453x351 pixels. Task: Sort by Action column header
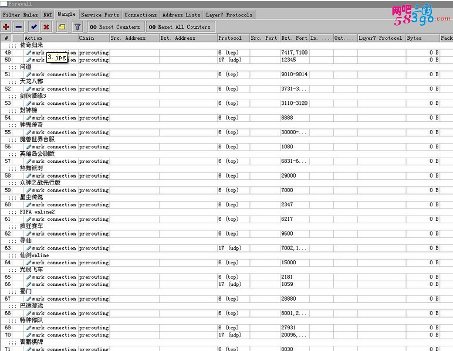click(x=51, y=38)
